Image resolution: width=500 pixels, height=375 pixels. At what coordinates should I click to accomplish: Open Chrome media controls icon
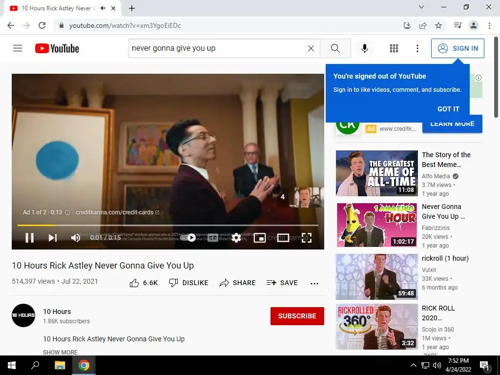click(x=458, y=25)
